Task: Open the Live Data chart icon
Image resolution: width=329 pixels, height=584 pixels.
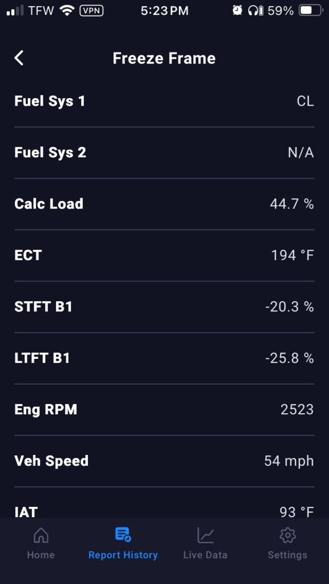Action: (x=206, y=535)
